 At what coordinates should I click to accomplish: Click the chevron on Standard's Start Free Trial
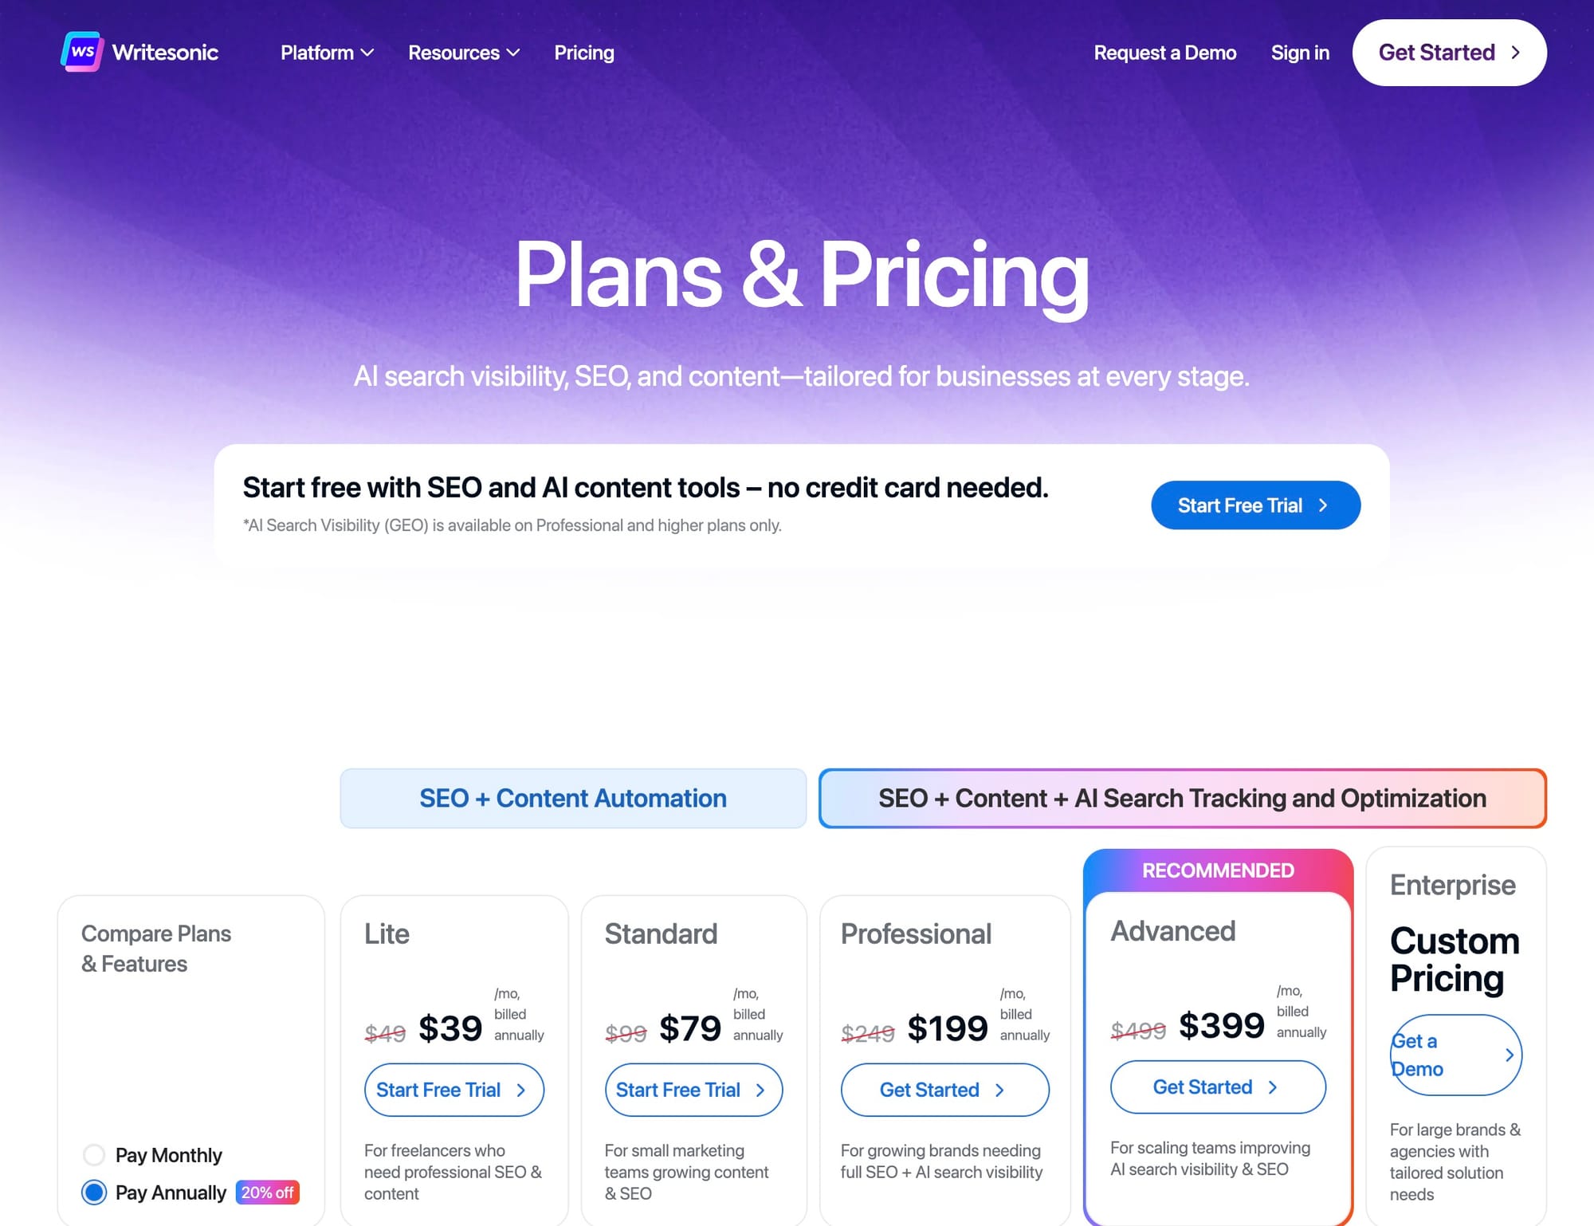761,1090
